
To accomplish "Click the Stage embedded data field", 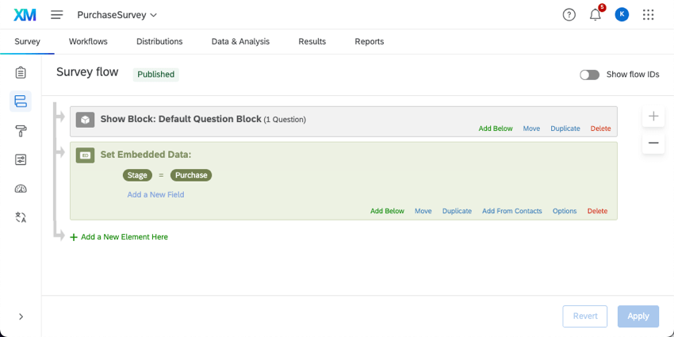I will point(137,175).
